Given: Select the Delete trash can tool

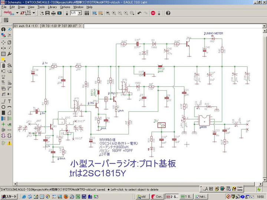Looking at the screenshot, I should (x=3, y=66).
